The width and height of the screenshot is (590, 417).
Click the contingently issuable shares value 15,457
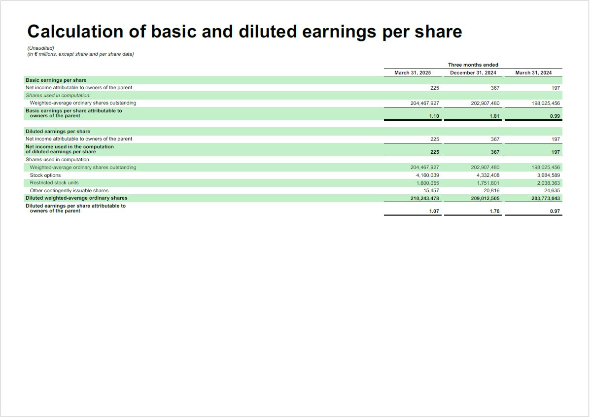coord(431,191)
